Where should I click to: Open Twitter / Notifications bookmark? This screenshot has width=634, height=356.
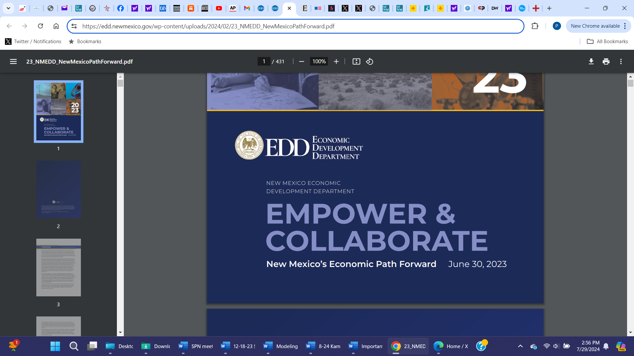33,42
